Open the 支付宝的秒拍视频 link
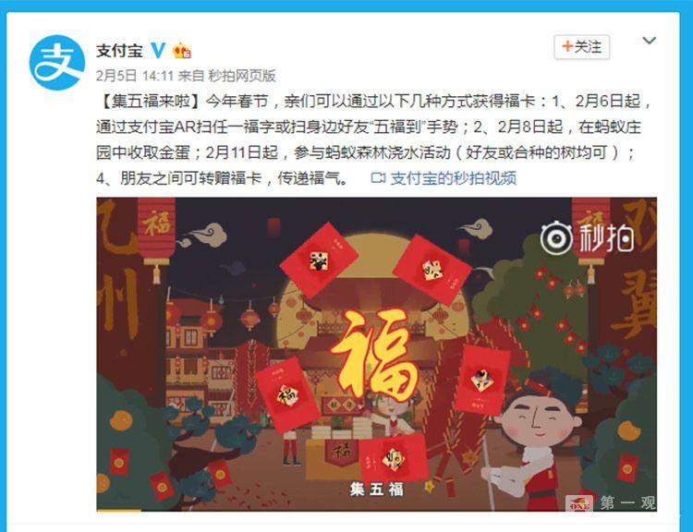 pos(454,178)
